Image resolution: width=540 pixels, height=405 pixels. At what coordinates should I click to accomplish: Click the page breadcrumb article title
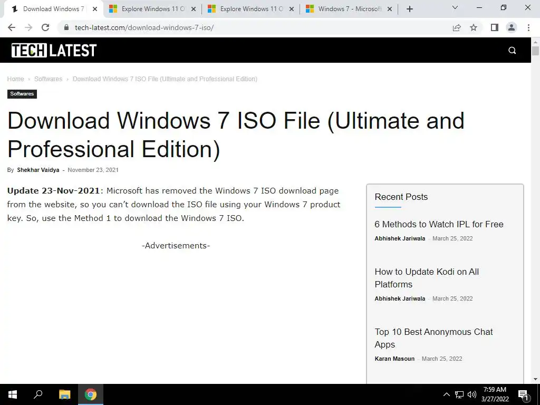pyautogui.click(x=165, y=79)
